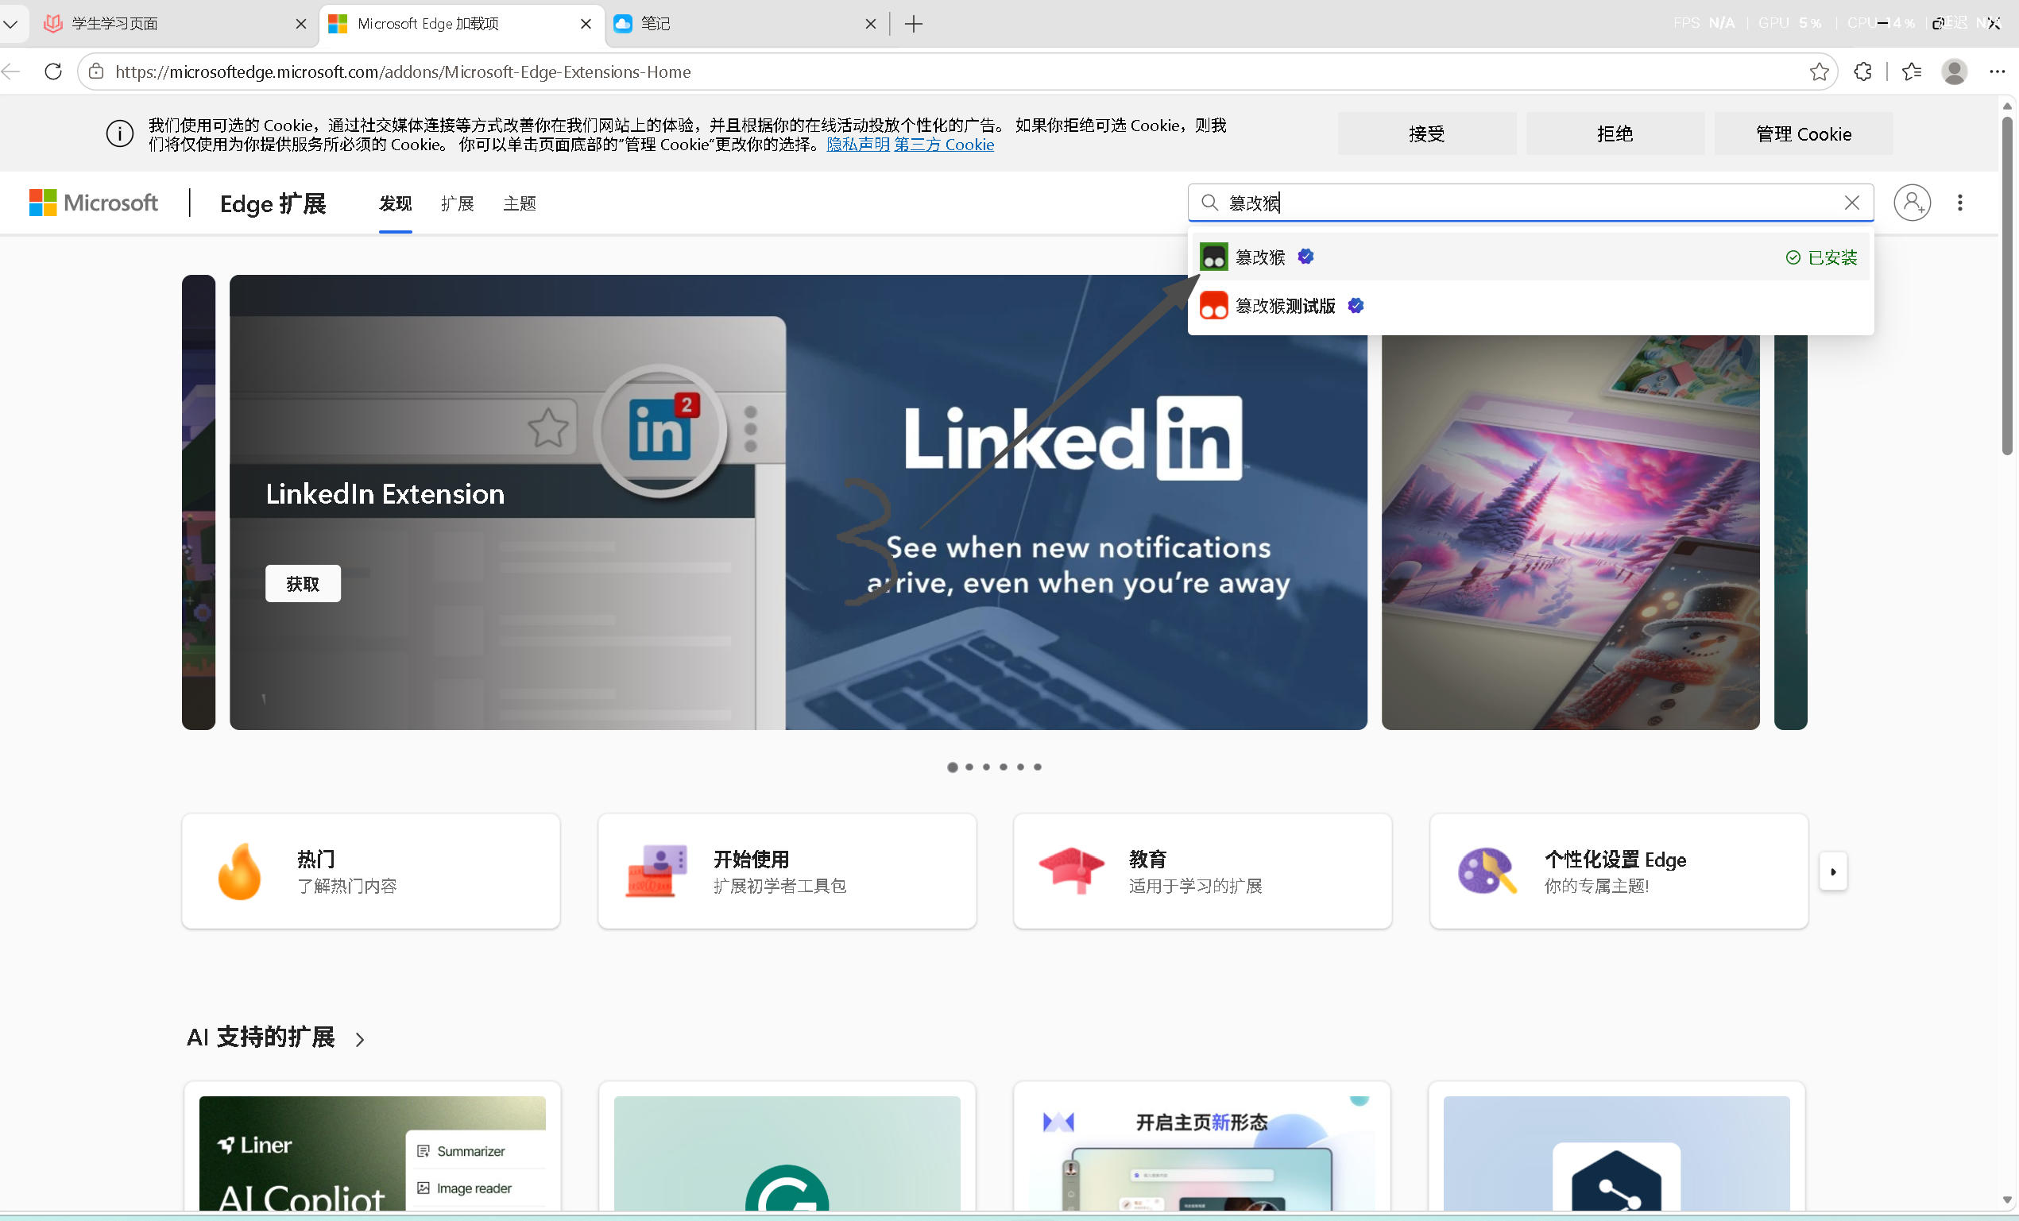This screenshot has width=2019, height=1221.
Task: Select the last carousel dot
Action: click(1038, 767)
